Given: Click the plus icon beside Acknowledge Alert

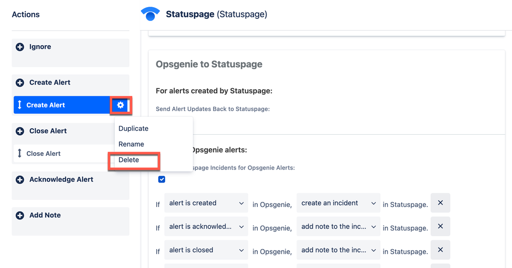Looking at the screenshot, I should tap(20, 180).
